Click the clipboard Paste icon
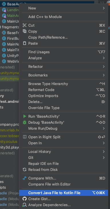 coord(25,43)
